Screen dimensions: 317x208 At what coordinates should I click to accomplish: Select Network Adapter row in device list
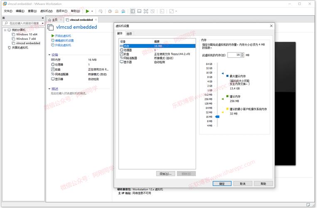click(157, 58)
